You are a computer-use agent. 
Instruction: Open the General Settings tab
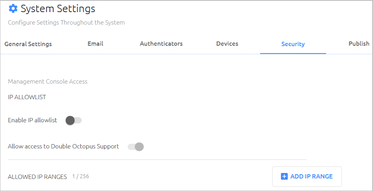click(x=28, y=44)
